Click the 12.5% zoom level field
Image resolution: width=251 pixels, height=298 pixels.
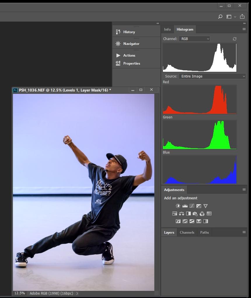pos(20,293)
